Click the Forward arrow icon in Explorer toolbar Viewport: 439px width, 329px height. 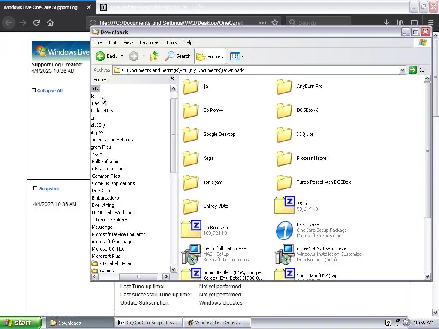coord(134,56)
